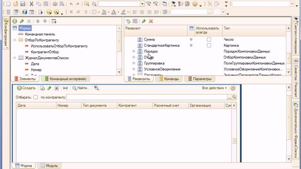Move form element down arrow icon
Viewport: 301px width, 169px height.
tap(45, 21)
